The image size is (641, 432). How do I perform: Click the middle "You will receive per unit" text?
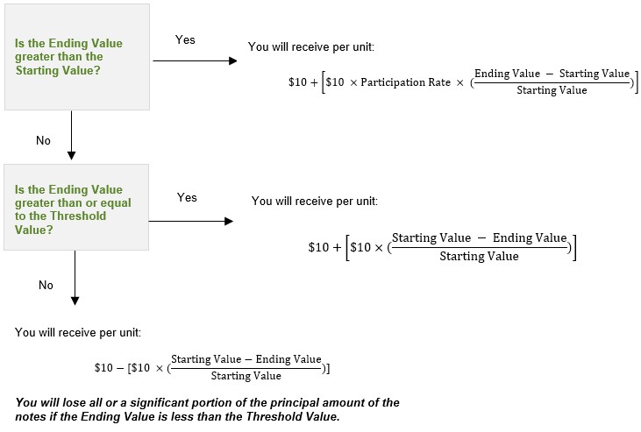coord(314,201)
